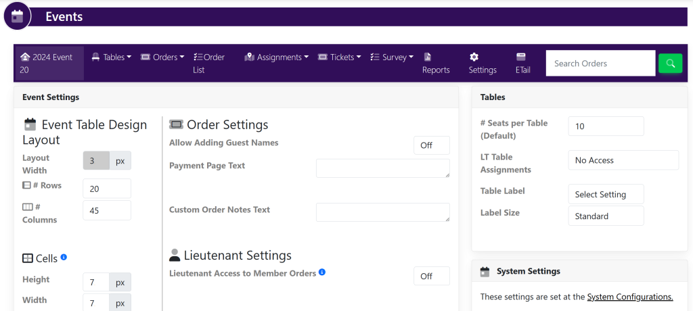Open the Reports chart icon
Image resolution: width=693 pixels, height=311 pixels.
428,57
